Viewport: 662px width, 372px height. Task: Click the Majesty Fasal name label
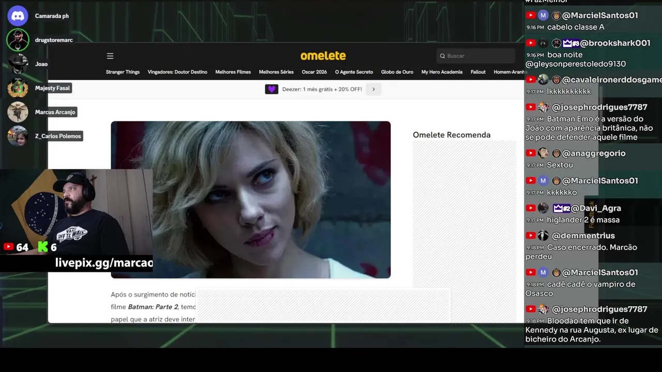click(x=52, y=88)
